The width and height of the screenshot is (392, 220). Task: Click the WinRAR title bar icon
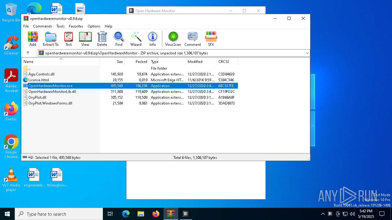[x=26, y=18]
